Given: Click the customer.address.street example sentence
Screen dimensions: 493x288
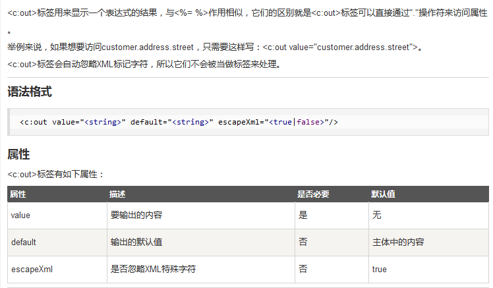Looking at the screenshot, I should pos(215,47).
